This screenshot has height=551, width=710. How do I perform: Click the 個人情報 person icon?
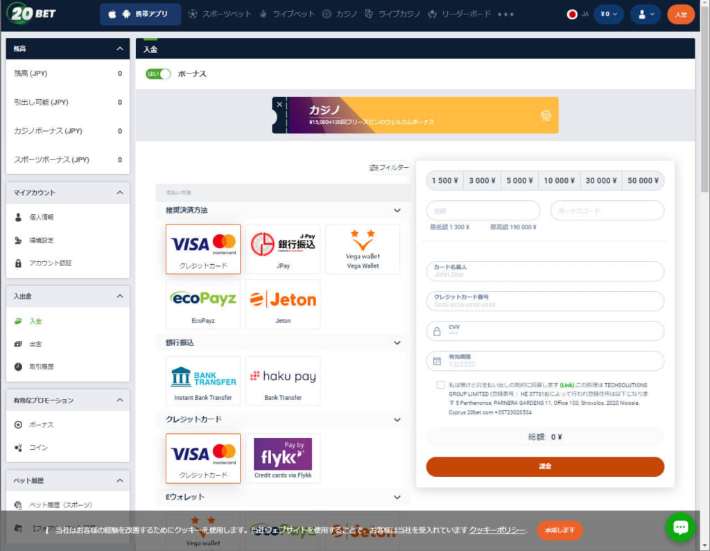pyautogui.click(x=18, y=218)
